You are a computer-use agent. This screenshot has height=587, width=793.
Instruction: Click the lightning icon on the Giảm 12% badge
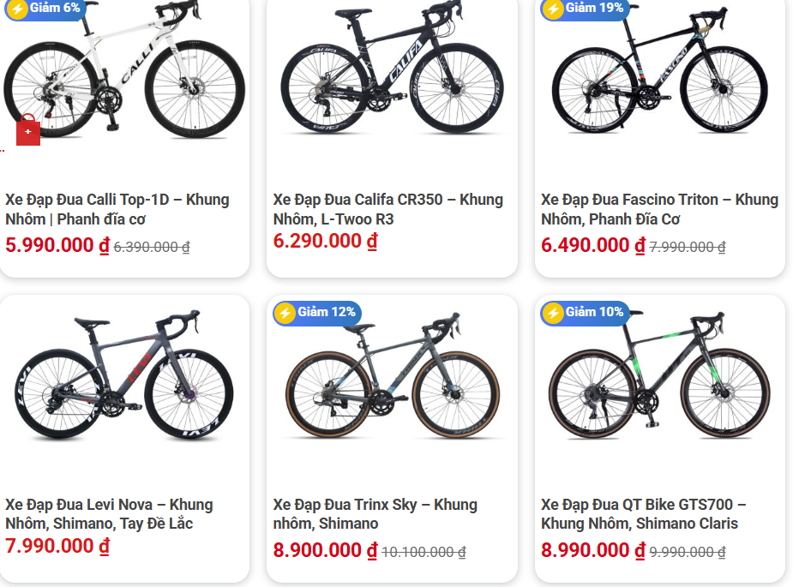tap(284, 313)
